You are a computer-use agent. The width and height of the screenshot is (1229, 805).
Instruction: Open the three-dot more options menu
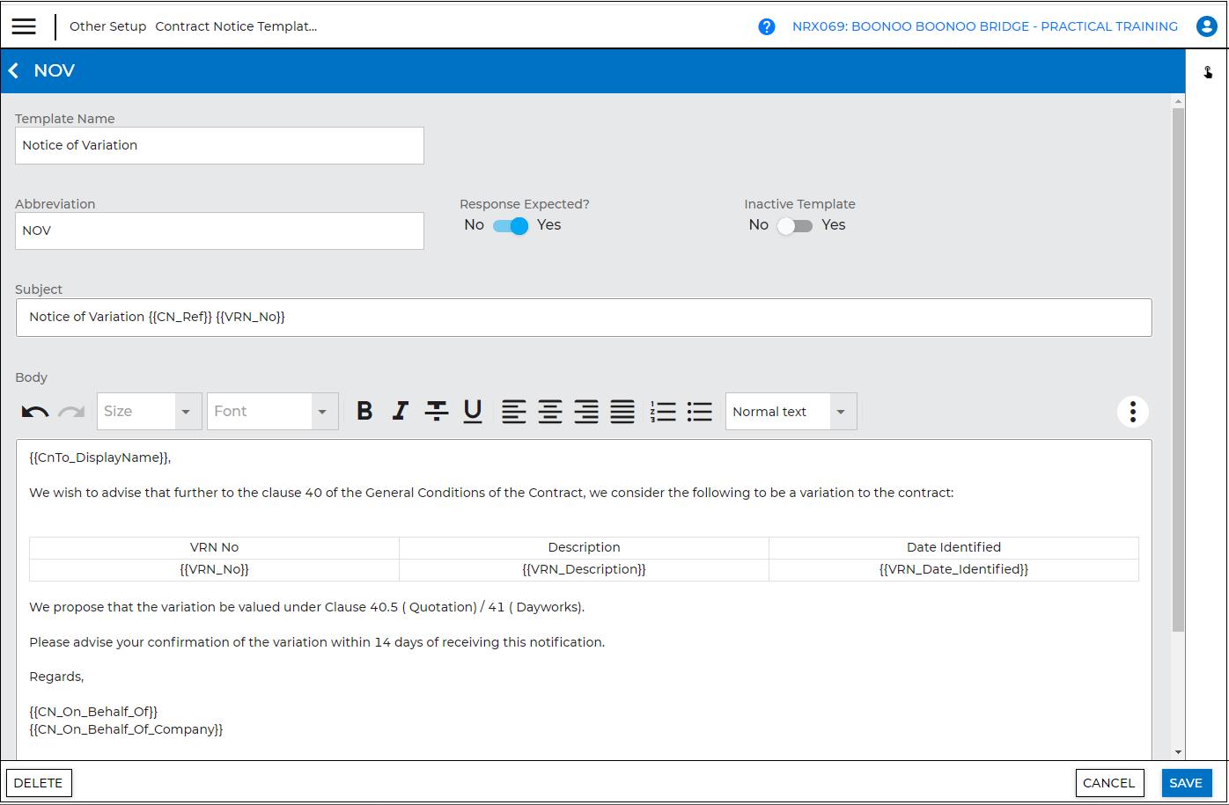point(1132,411)
